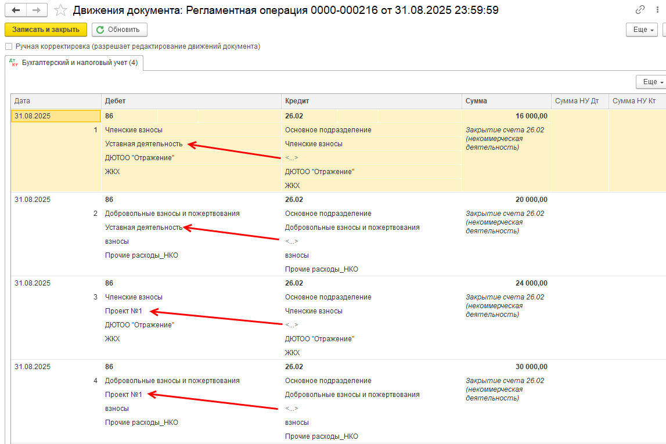Expand the table's Еще dropdown menu
The image size is (666, 444).
651,82
